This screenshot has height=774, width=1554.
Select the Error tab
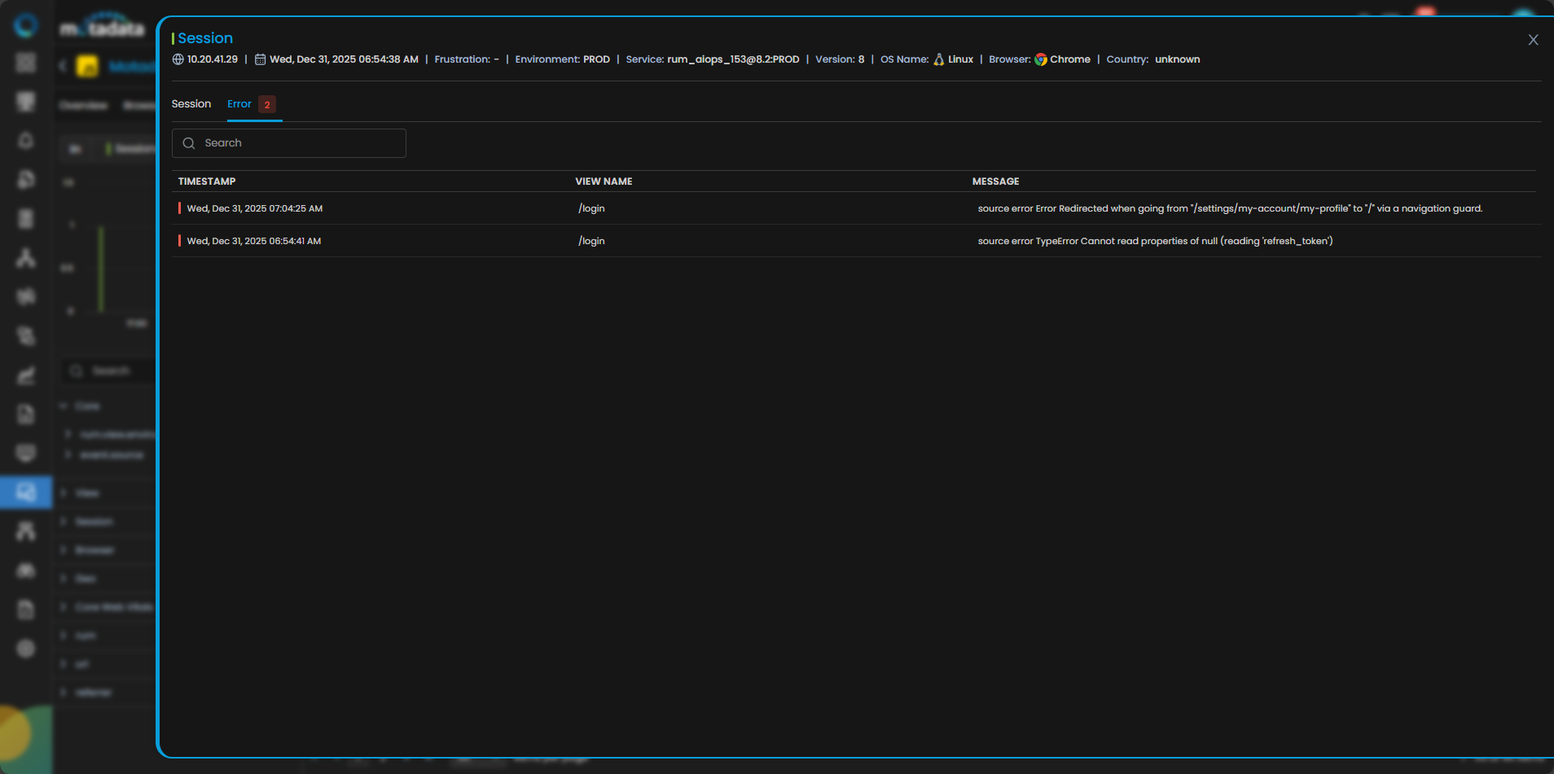[239, 104]
